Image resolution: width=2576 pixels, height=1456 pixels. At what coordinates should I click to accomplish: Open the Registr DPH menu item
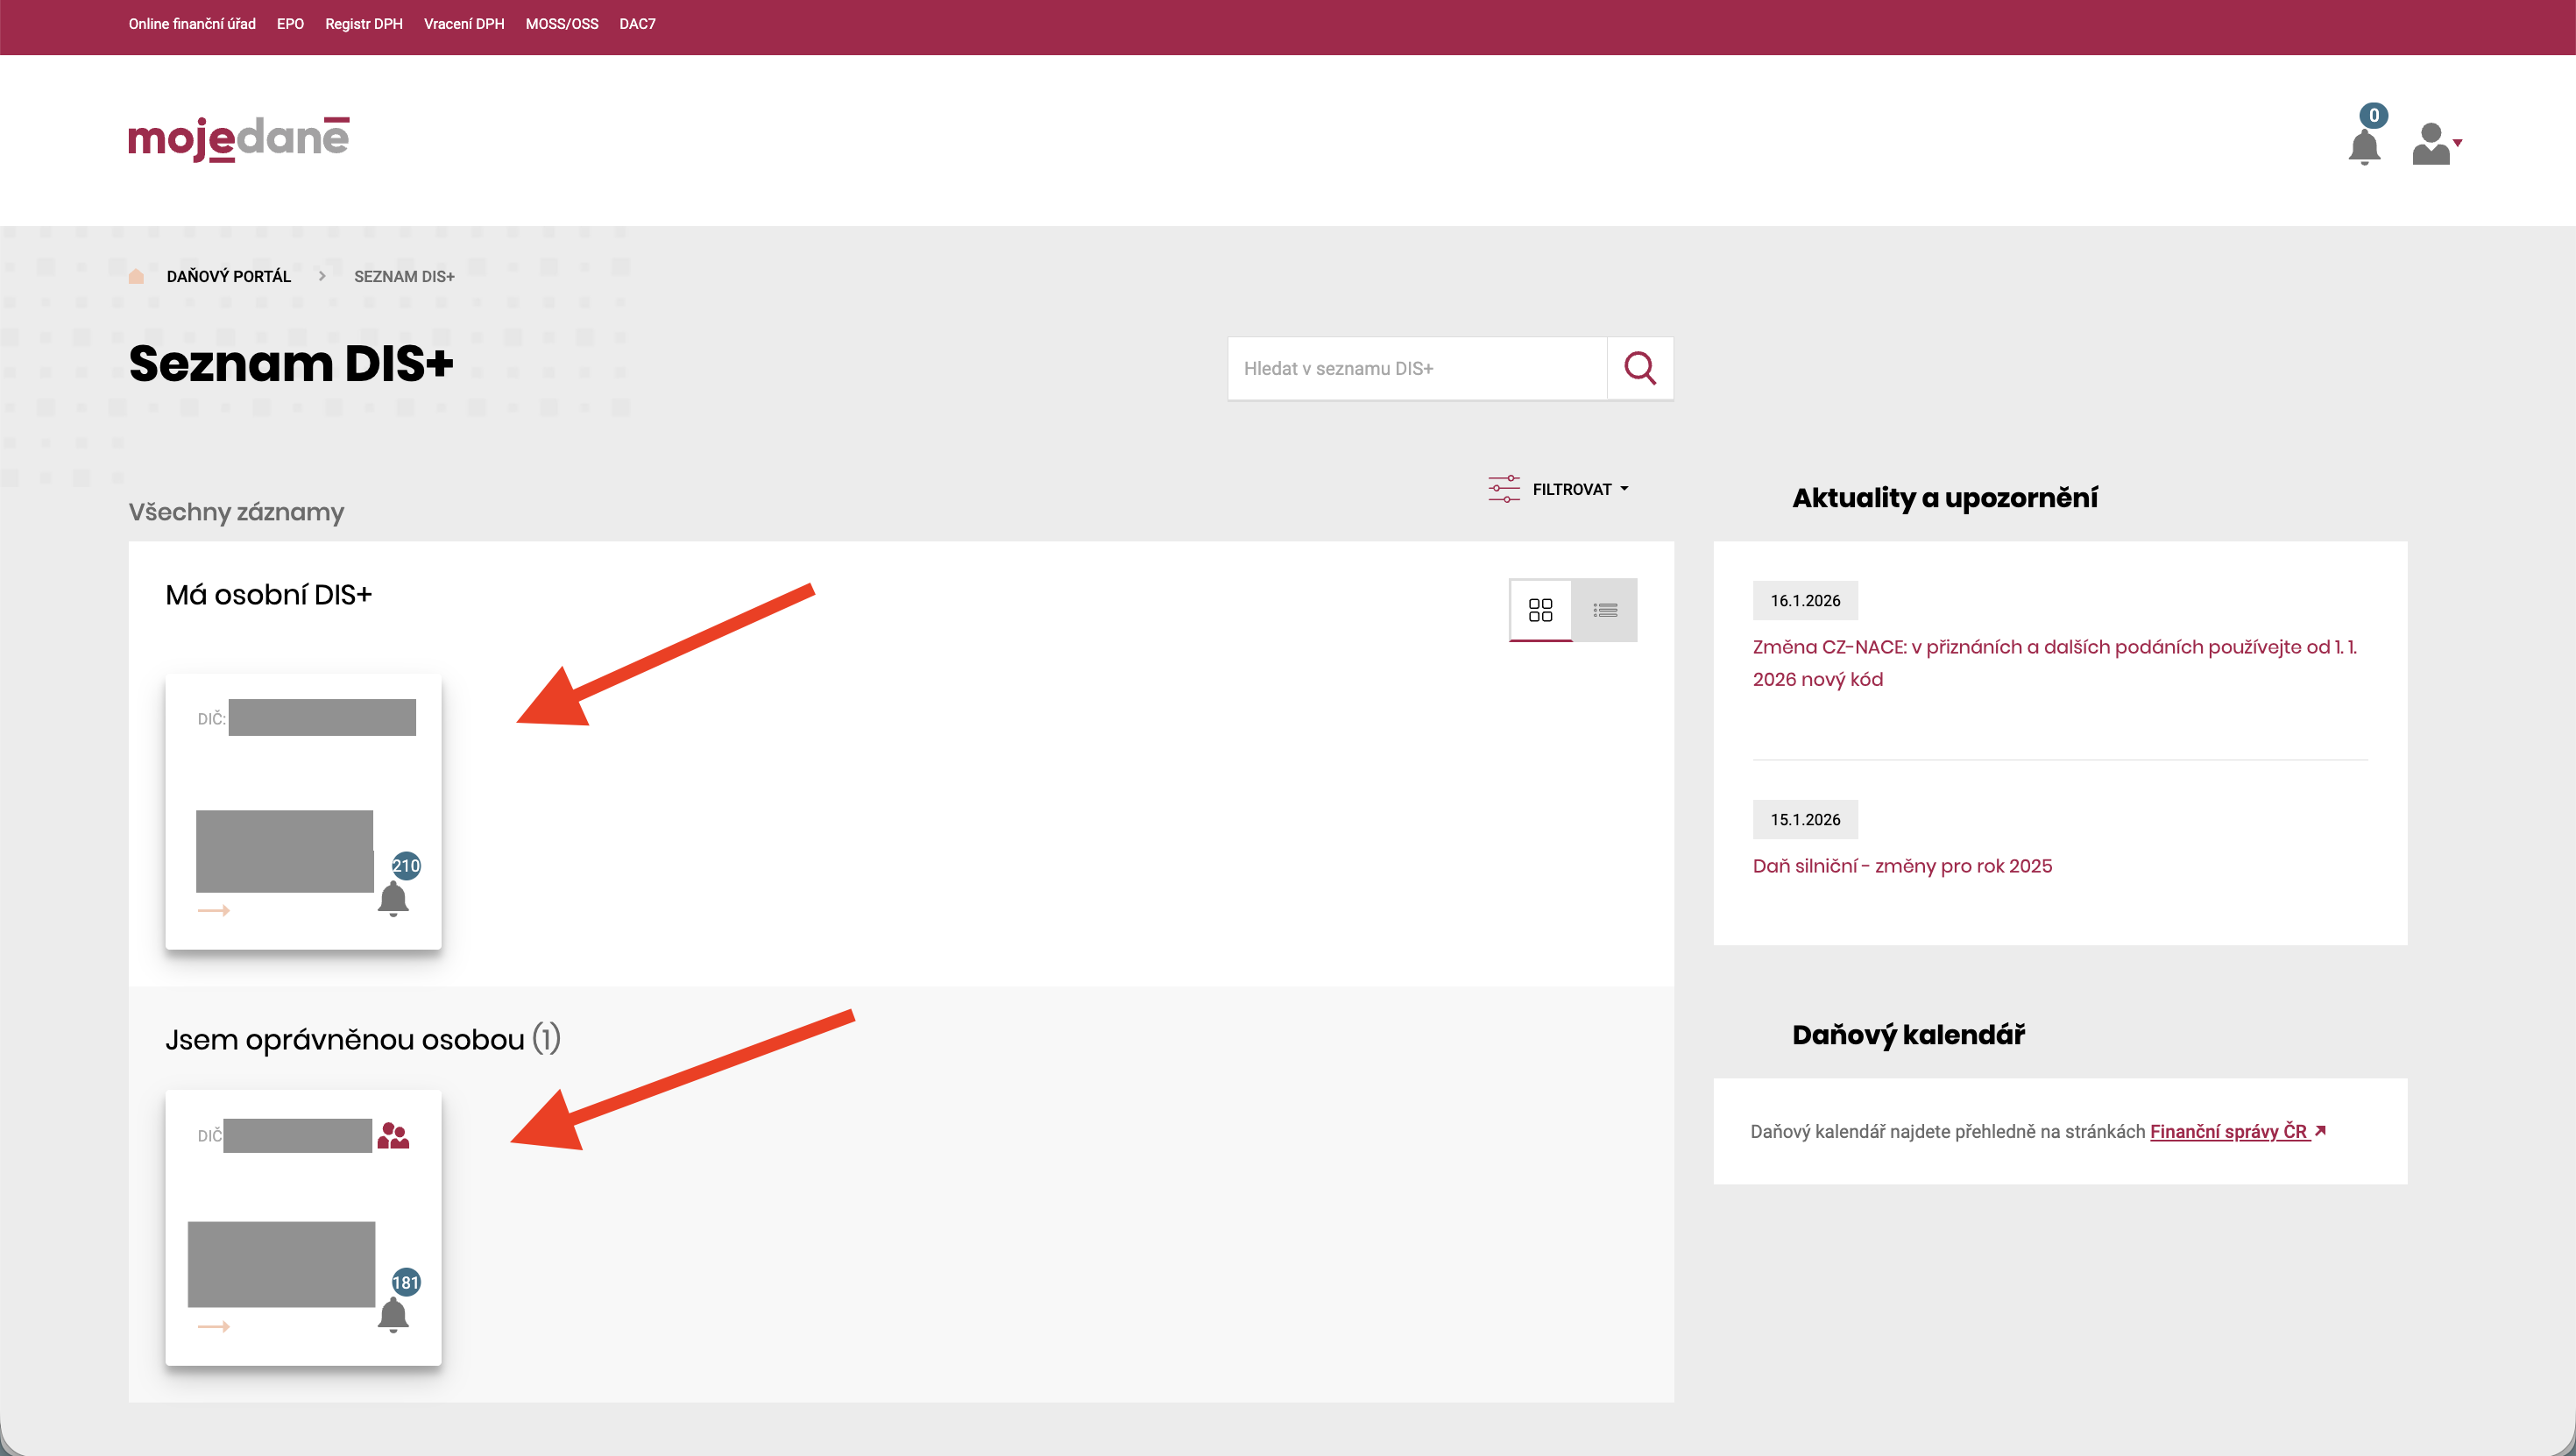[x=363, y=24]
